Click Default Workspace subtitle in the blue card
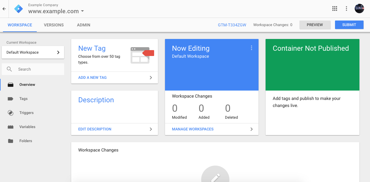The height and width of the screenshot is (182, 370). tap(190, 56)
